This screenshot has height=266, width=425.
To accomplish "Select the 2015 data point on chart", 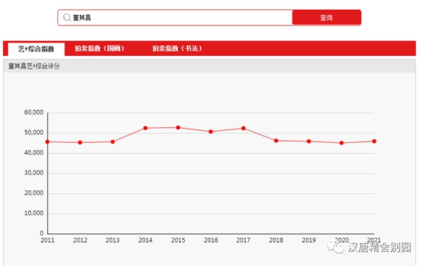I will (x=178, y=127).
